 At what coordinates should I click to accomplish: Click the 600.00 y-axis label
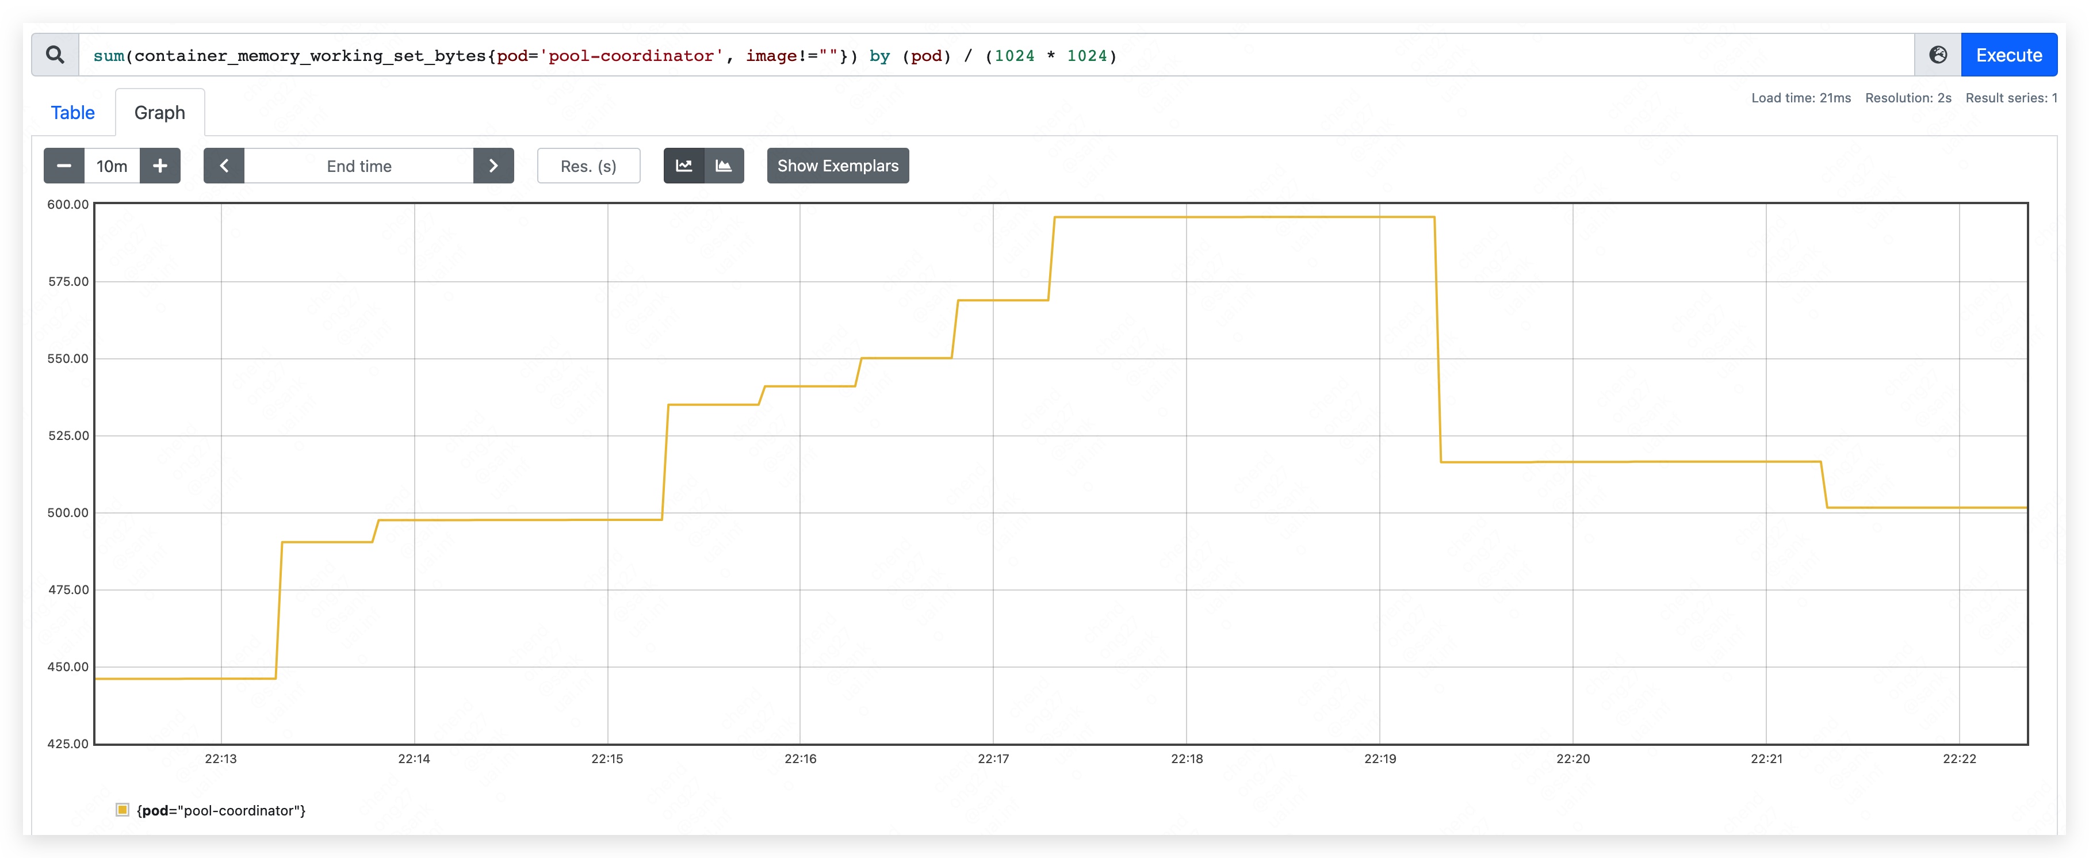pos(68,204)
